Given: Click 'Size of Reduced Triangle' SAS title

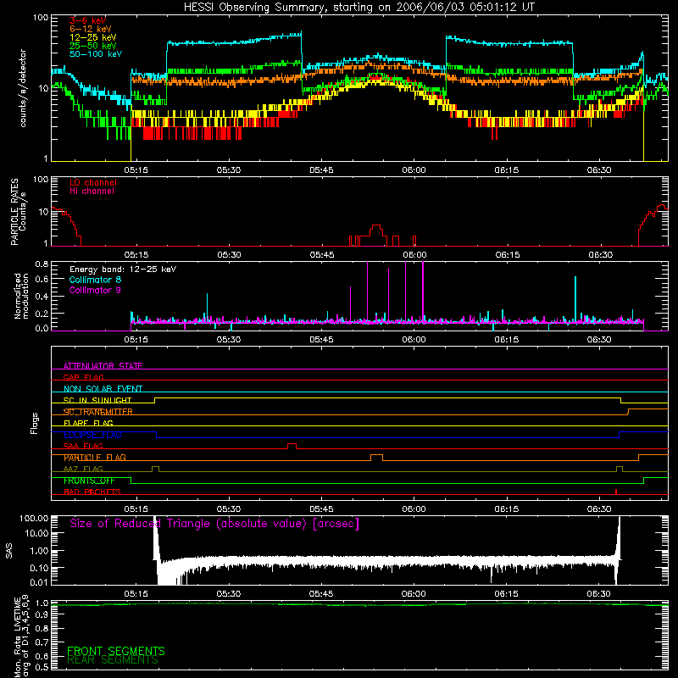Looking at the screenshot, I should tap(214, 524).
